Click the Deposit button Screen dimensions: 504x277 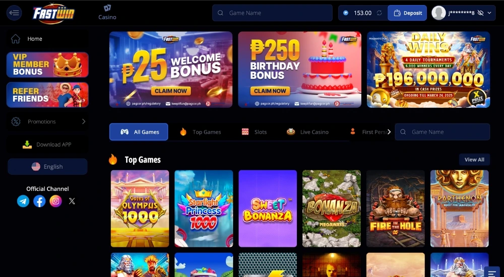point(407,13)
